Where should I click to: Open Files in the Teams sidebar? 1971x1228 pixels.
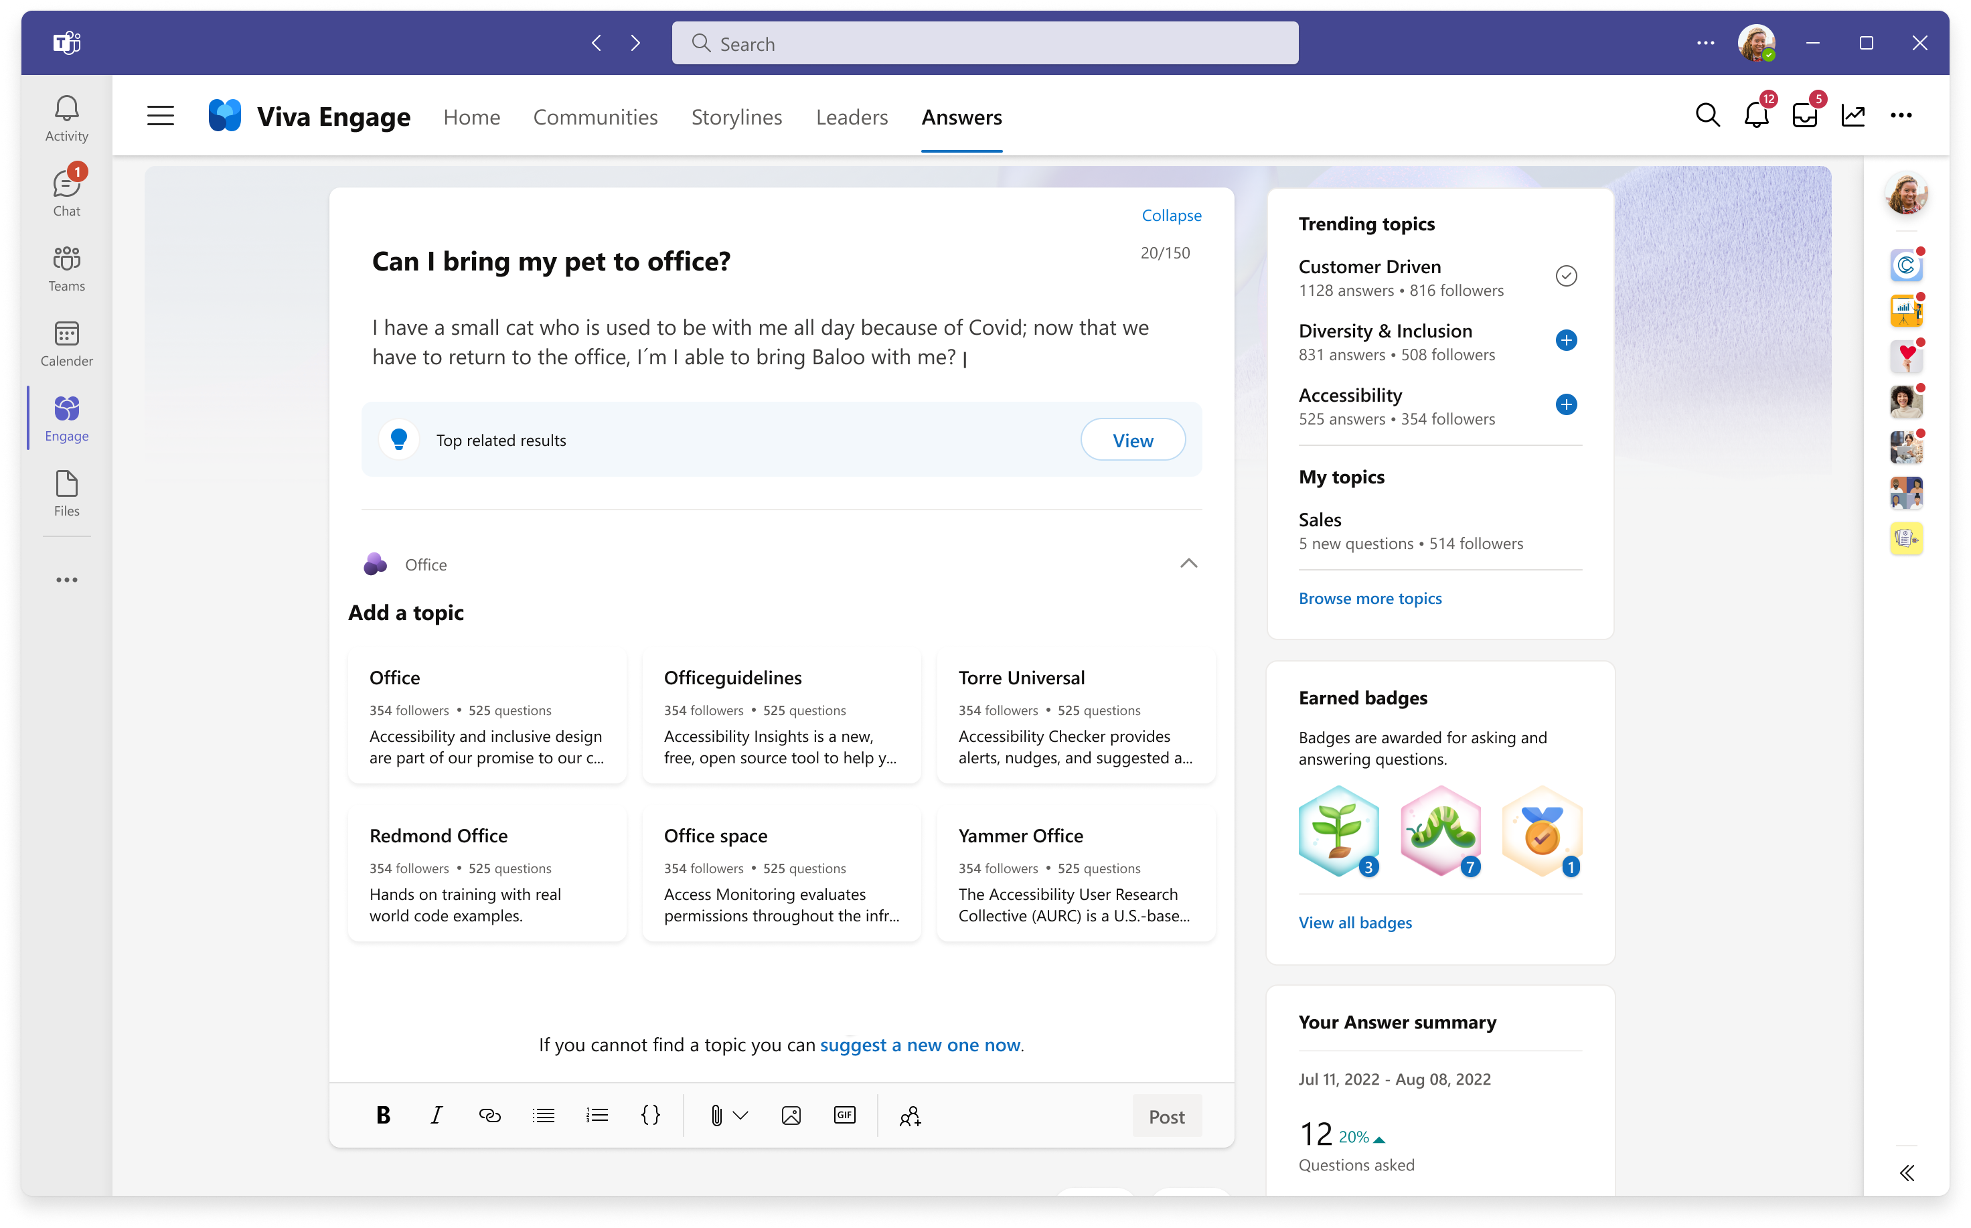(x=66, y=493)
